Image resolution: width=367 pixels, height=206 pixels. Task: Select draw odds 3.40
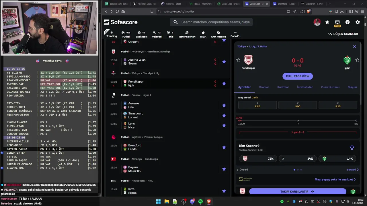click(x=298, y=105)
